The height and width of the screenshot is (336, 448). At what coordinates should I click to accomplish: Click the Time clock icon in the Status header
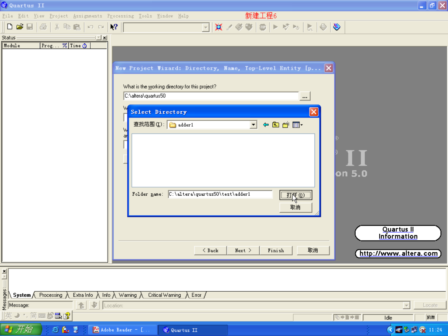coord(85,46)
